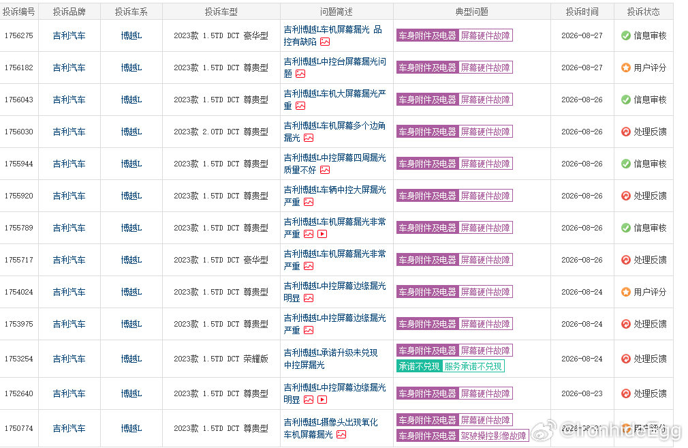Click red 处理反馈 icon in row 1753254

pos(626,359)
